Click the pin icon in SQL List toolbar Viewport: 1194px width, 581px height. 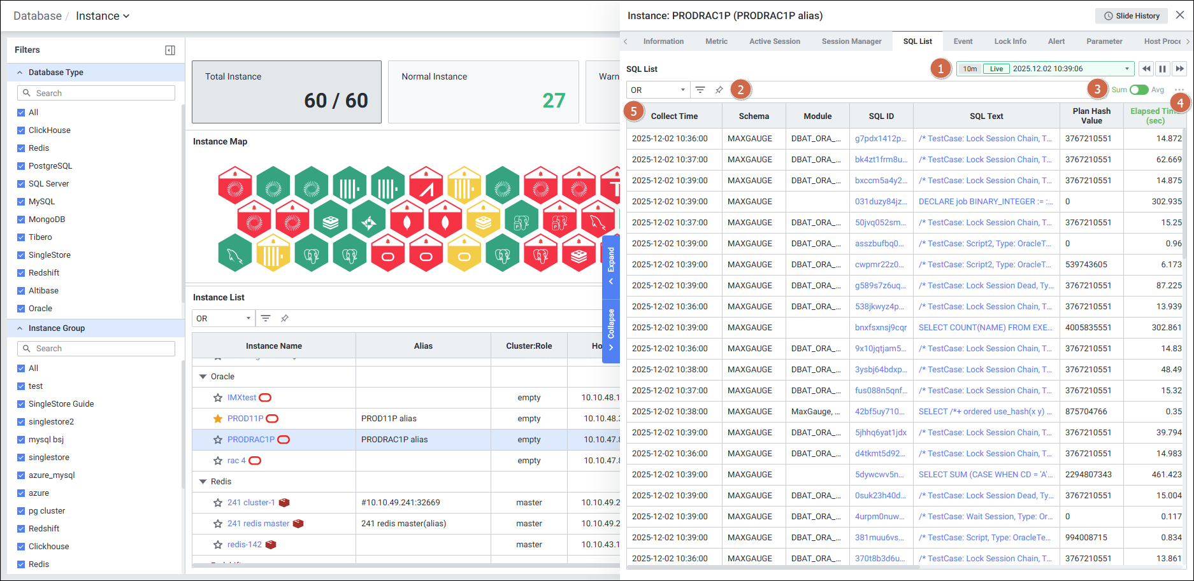[719, 90]
